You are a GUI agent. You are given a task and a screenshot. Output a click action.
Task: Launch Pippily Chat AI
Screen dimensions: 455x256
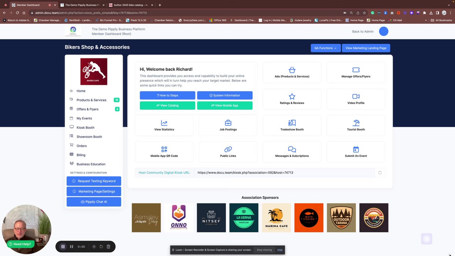(94, 202)
